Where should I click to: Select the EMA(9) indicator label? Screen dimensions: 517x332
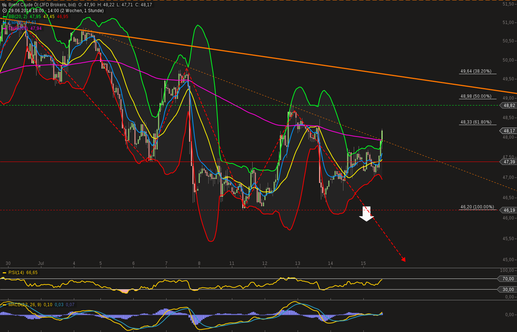16,23
